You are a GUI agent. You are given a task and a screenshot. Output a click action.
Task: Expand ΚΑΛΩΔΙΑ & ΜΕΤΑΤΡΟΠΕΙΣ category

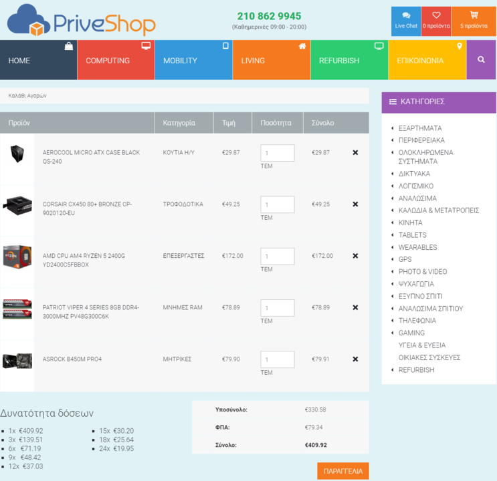438,210
